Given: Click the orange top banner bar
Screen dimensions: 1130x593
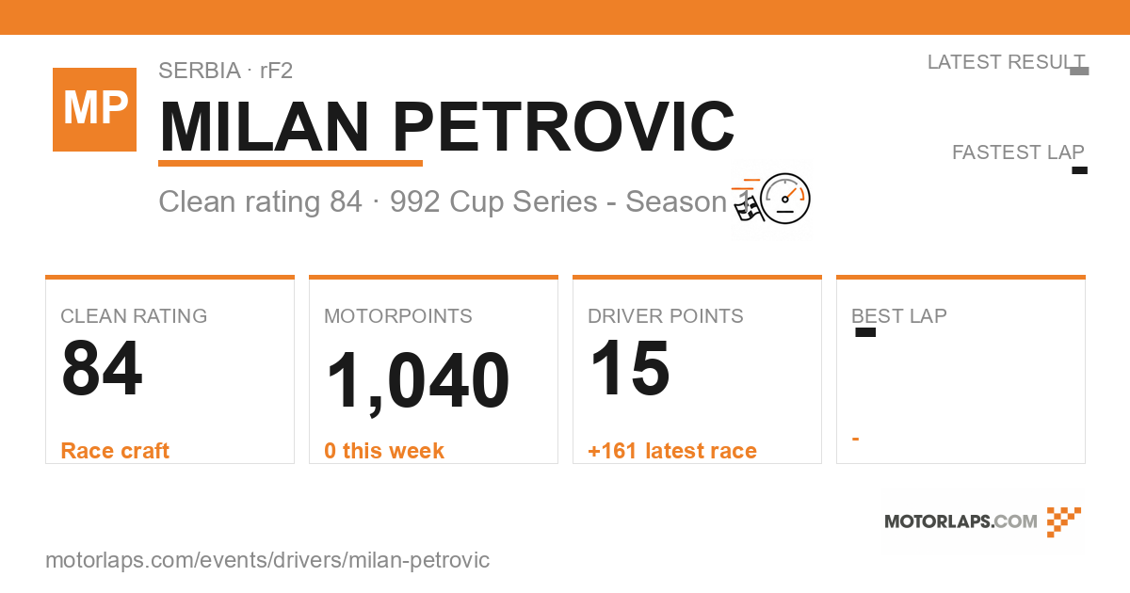Looking at the screenshot, I should pyautogui.click(x=565, y=17).
